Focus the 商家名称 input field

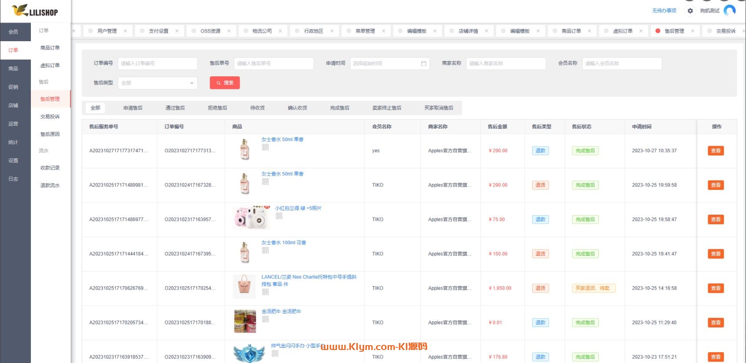506,64
